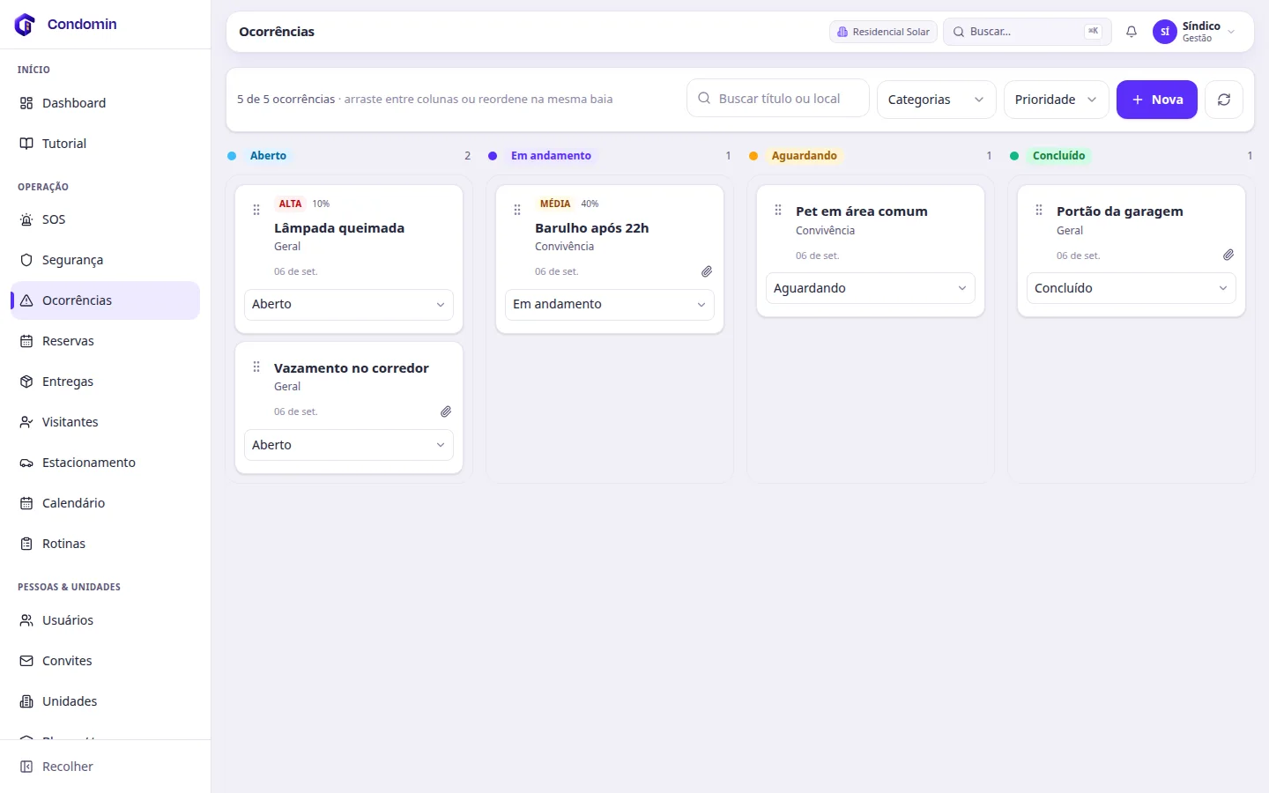Open the attachment on Barulho após 22h
Screen dimensions: 1269x793
click(x=707, y=271)
